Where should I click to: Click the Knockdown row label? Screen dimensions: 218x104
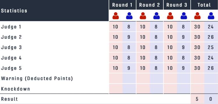pyautogui.click(x=16, y=89)
